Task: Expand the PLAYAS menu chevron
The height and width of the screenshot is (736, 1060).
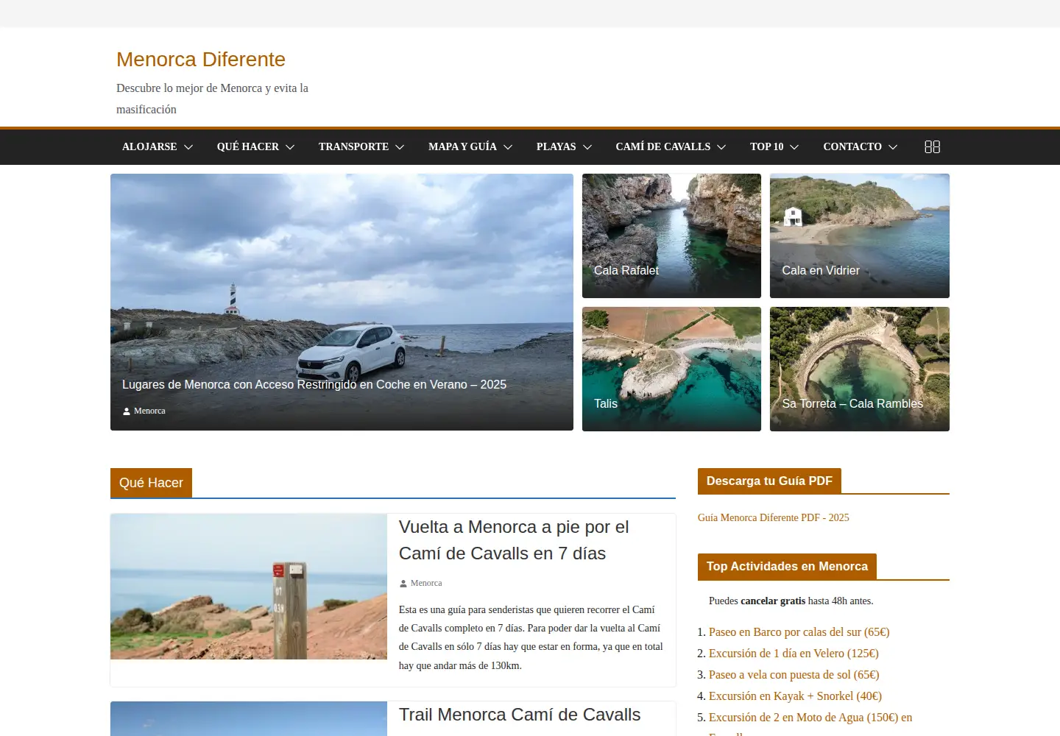Action: [x=587, y=147]
